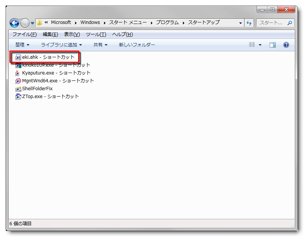The height and width of the screenshot is (241, 308).
Task: Go back with the blue arrow button
Action: point(14,23)
